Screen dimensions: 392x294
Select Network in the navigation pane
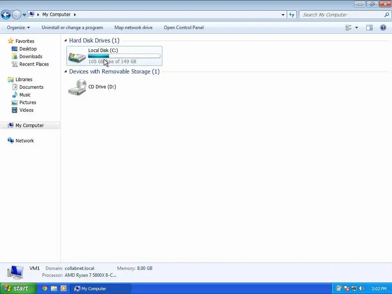point(24,141)
